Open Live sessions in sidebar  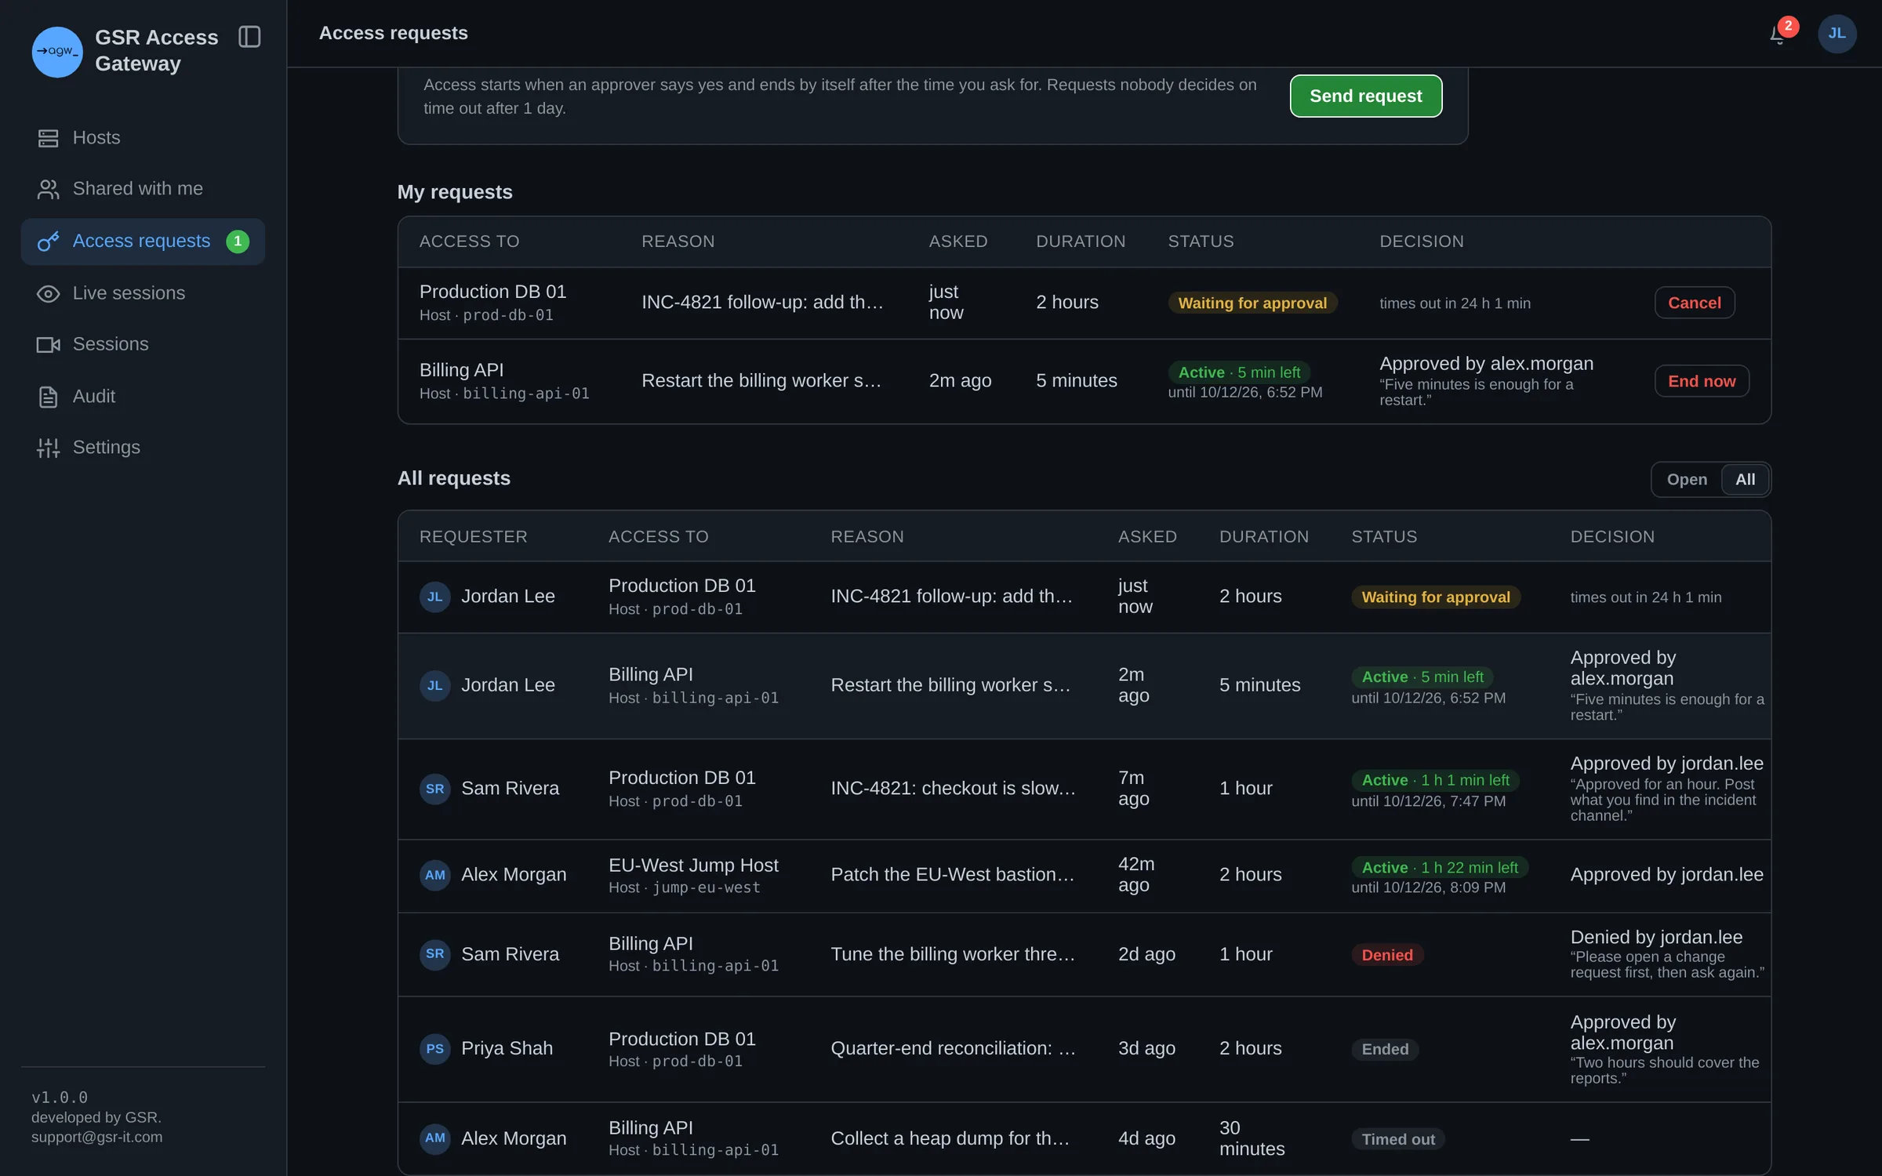click(x=143, y=293)
